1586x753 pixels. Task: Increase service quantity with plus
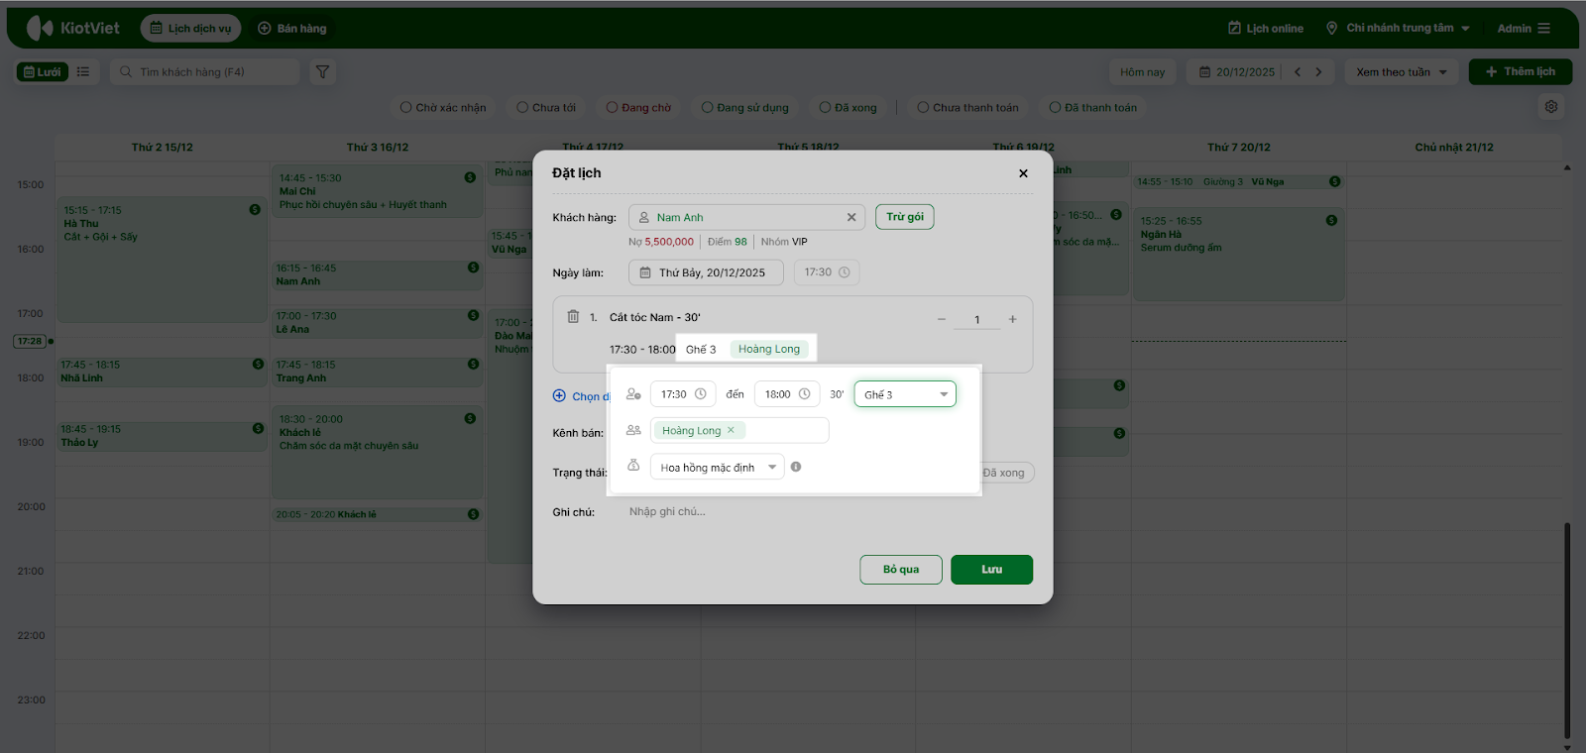pos(1012,319)
